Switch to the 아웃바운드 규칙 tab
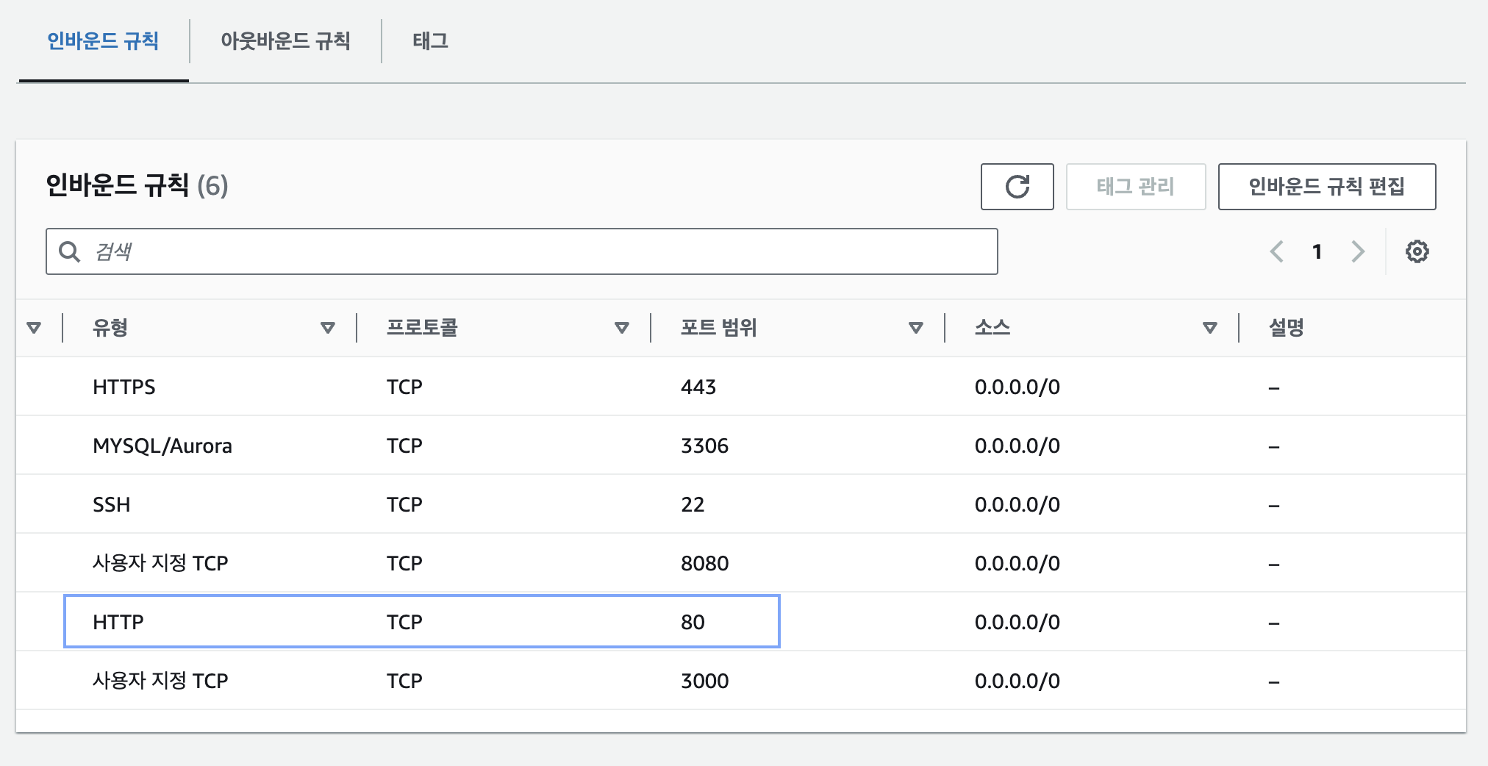The height and width of the screenshot is (766, 1488). tap(285, 42)
